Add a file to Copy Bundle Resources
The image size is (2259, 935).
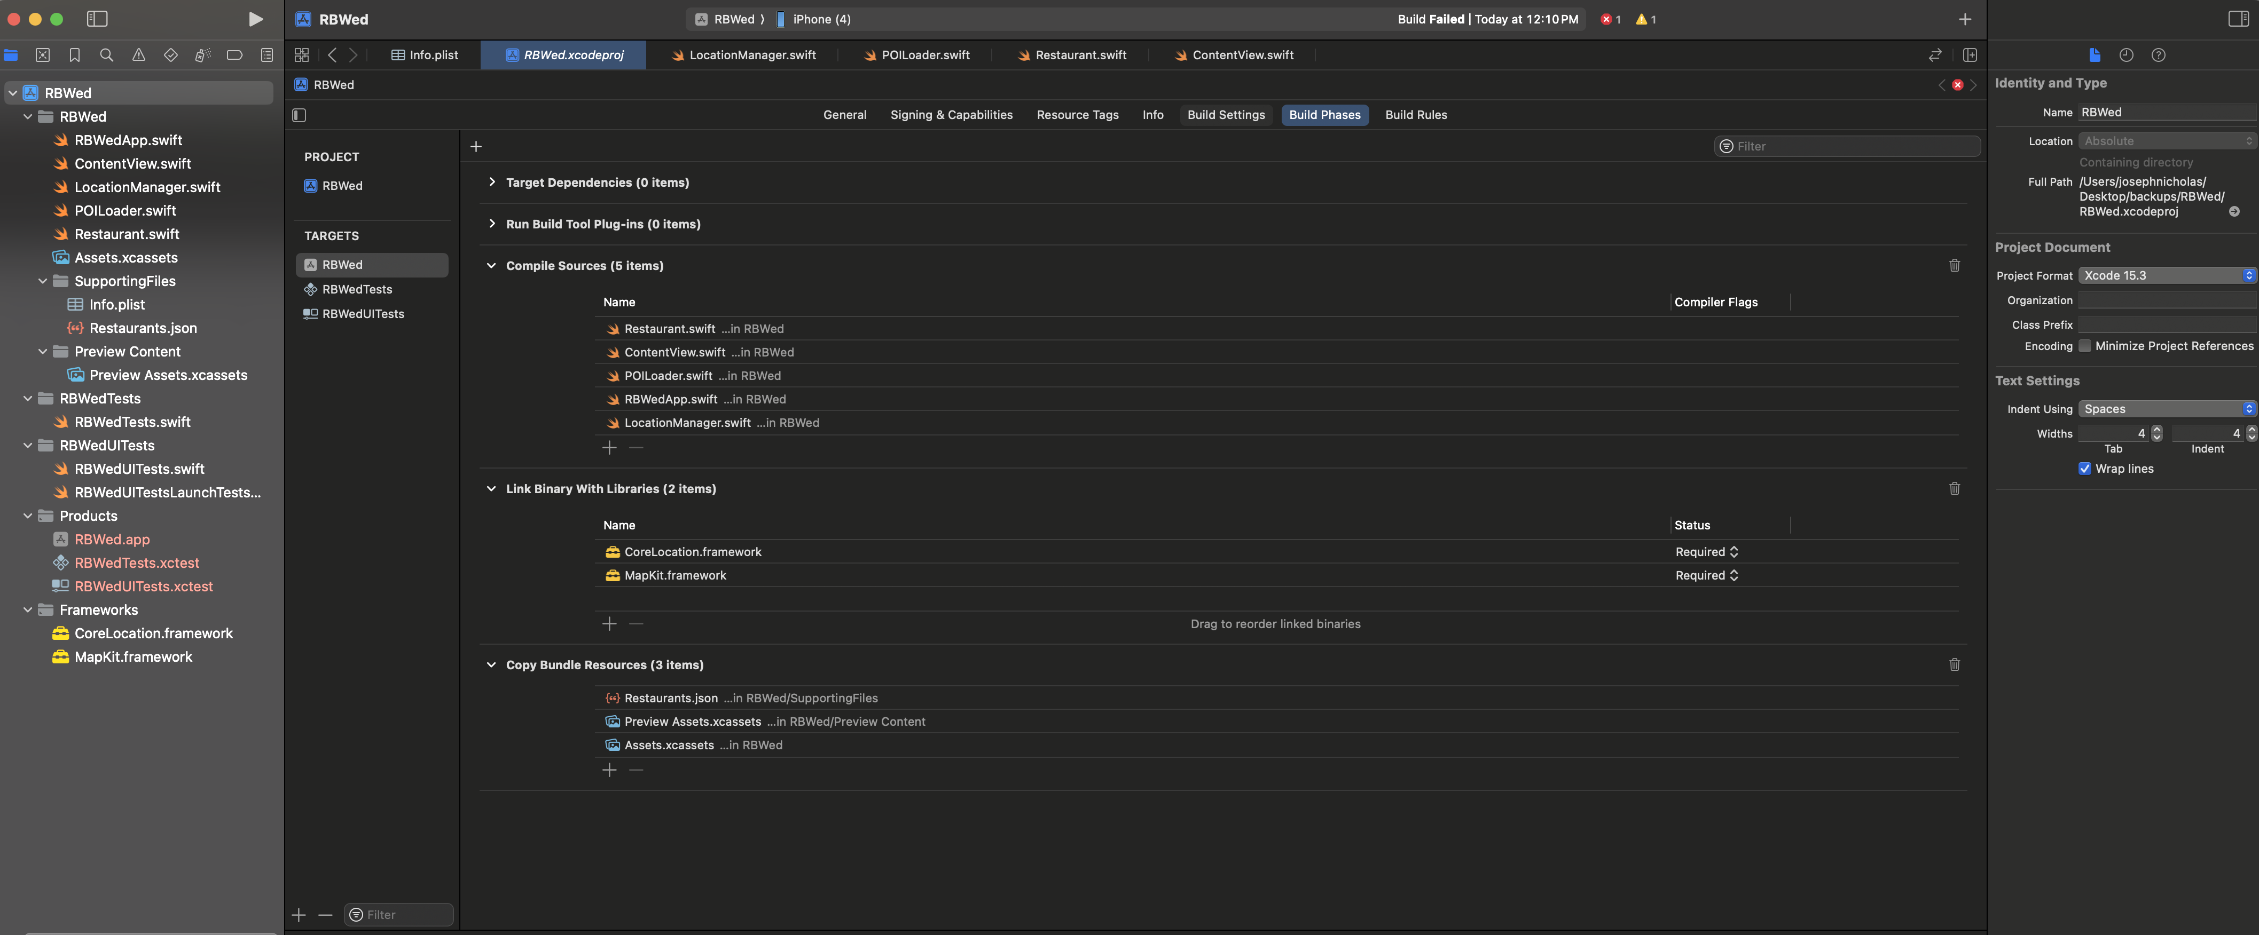609,770
